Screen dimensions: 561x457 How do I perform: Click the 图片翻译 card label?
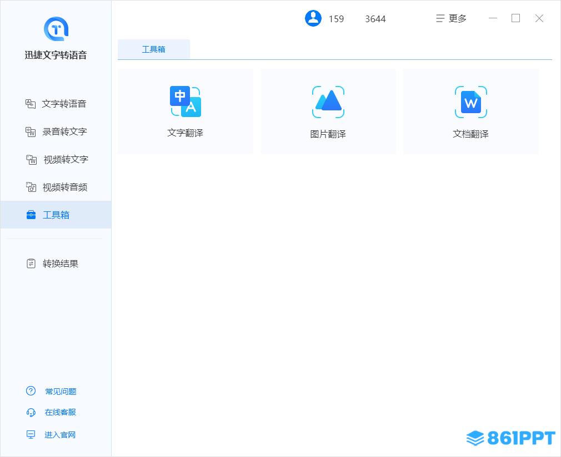tap(328, 134)
